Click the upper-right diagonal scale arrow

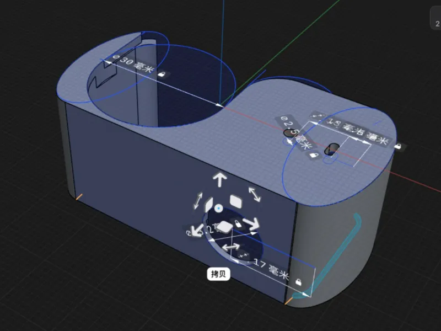[x=255, y=195]
